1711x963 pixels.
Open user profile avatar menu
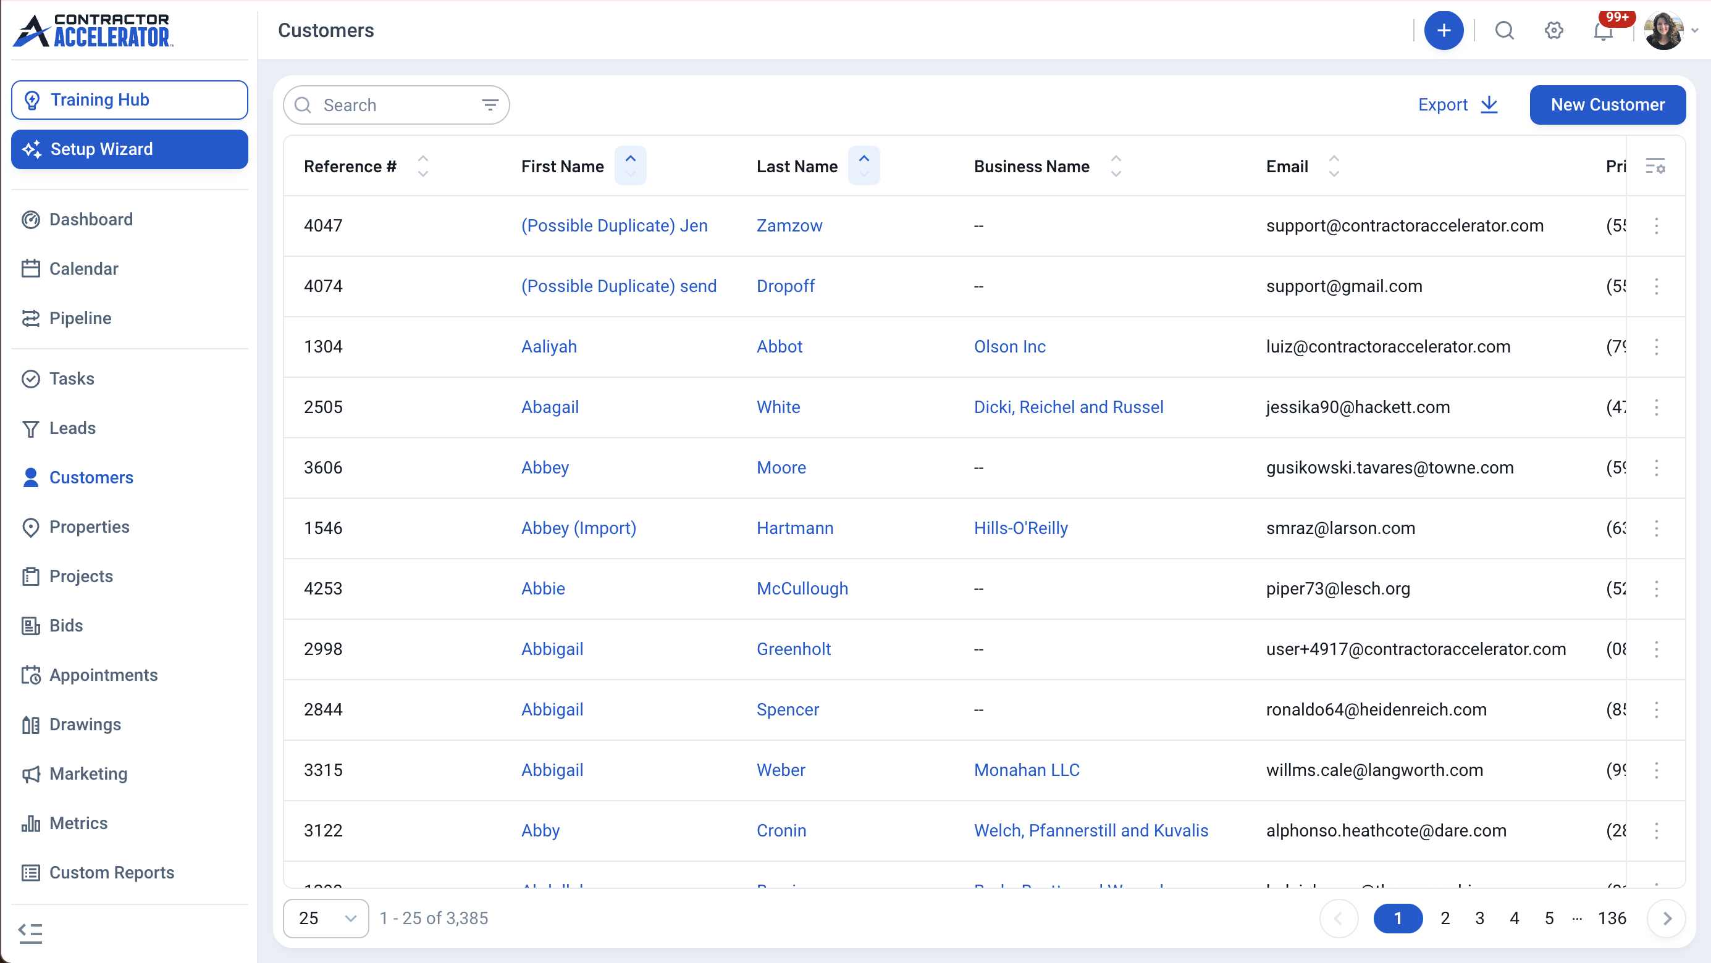tap(1664, 30)
